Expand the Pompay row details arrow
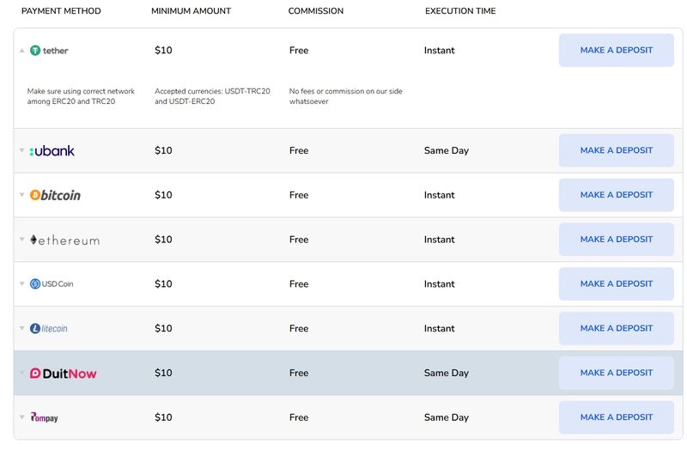 22,417
